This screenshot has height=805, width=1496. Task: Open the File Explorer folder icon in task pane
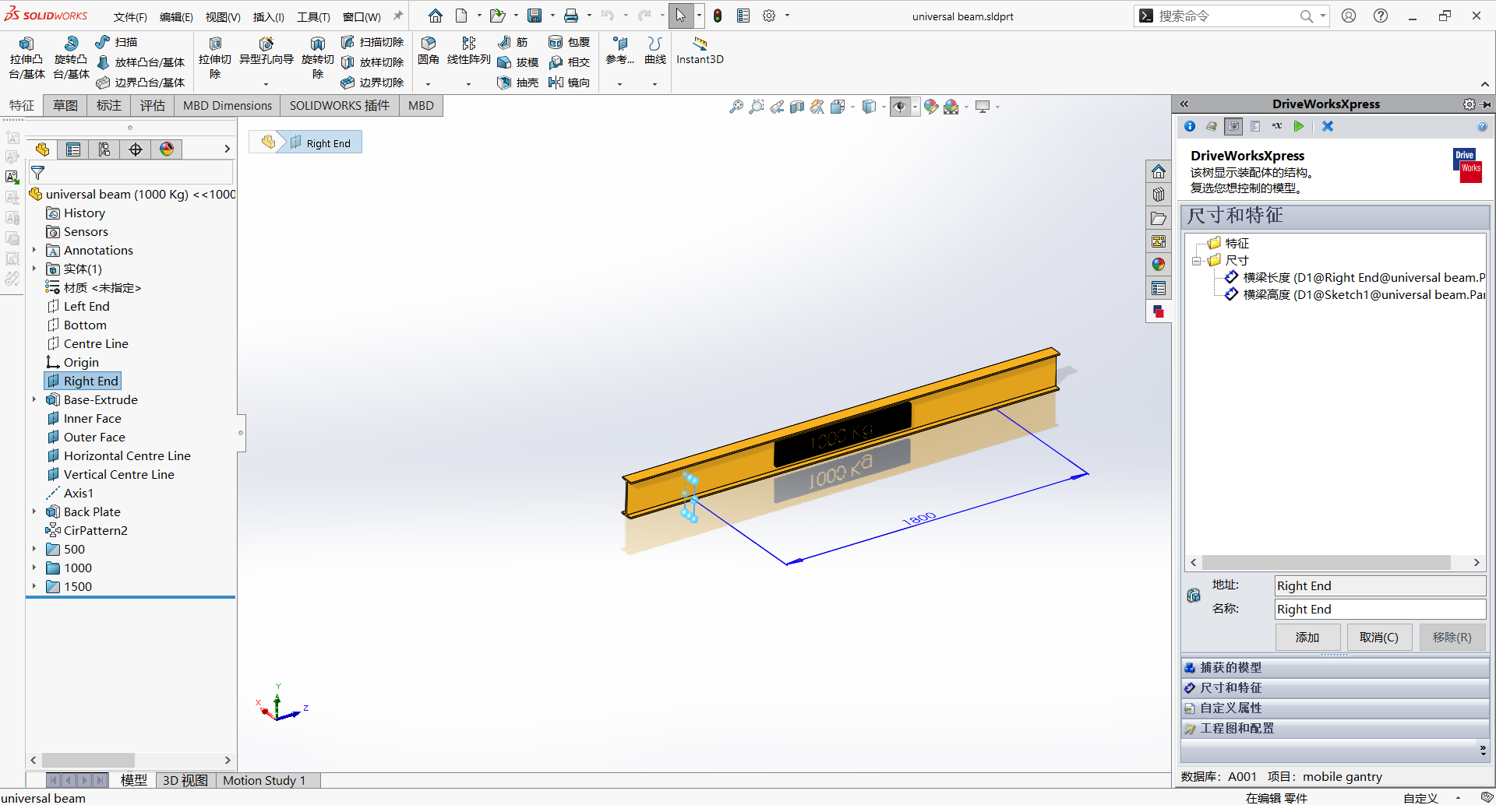(1159, 218)
